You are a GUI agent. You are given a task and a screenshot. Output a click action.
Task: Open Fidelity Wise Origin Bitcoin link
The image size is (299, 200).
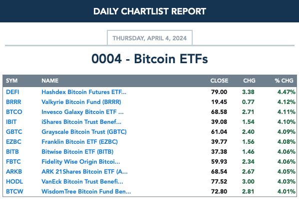click(x=81, y=162)
